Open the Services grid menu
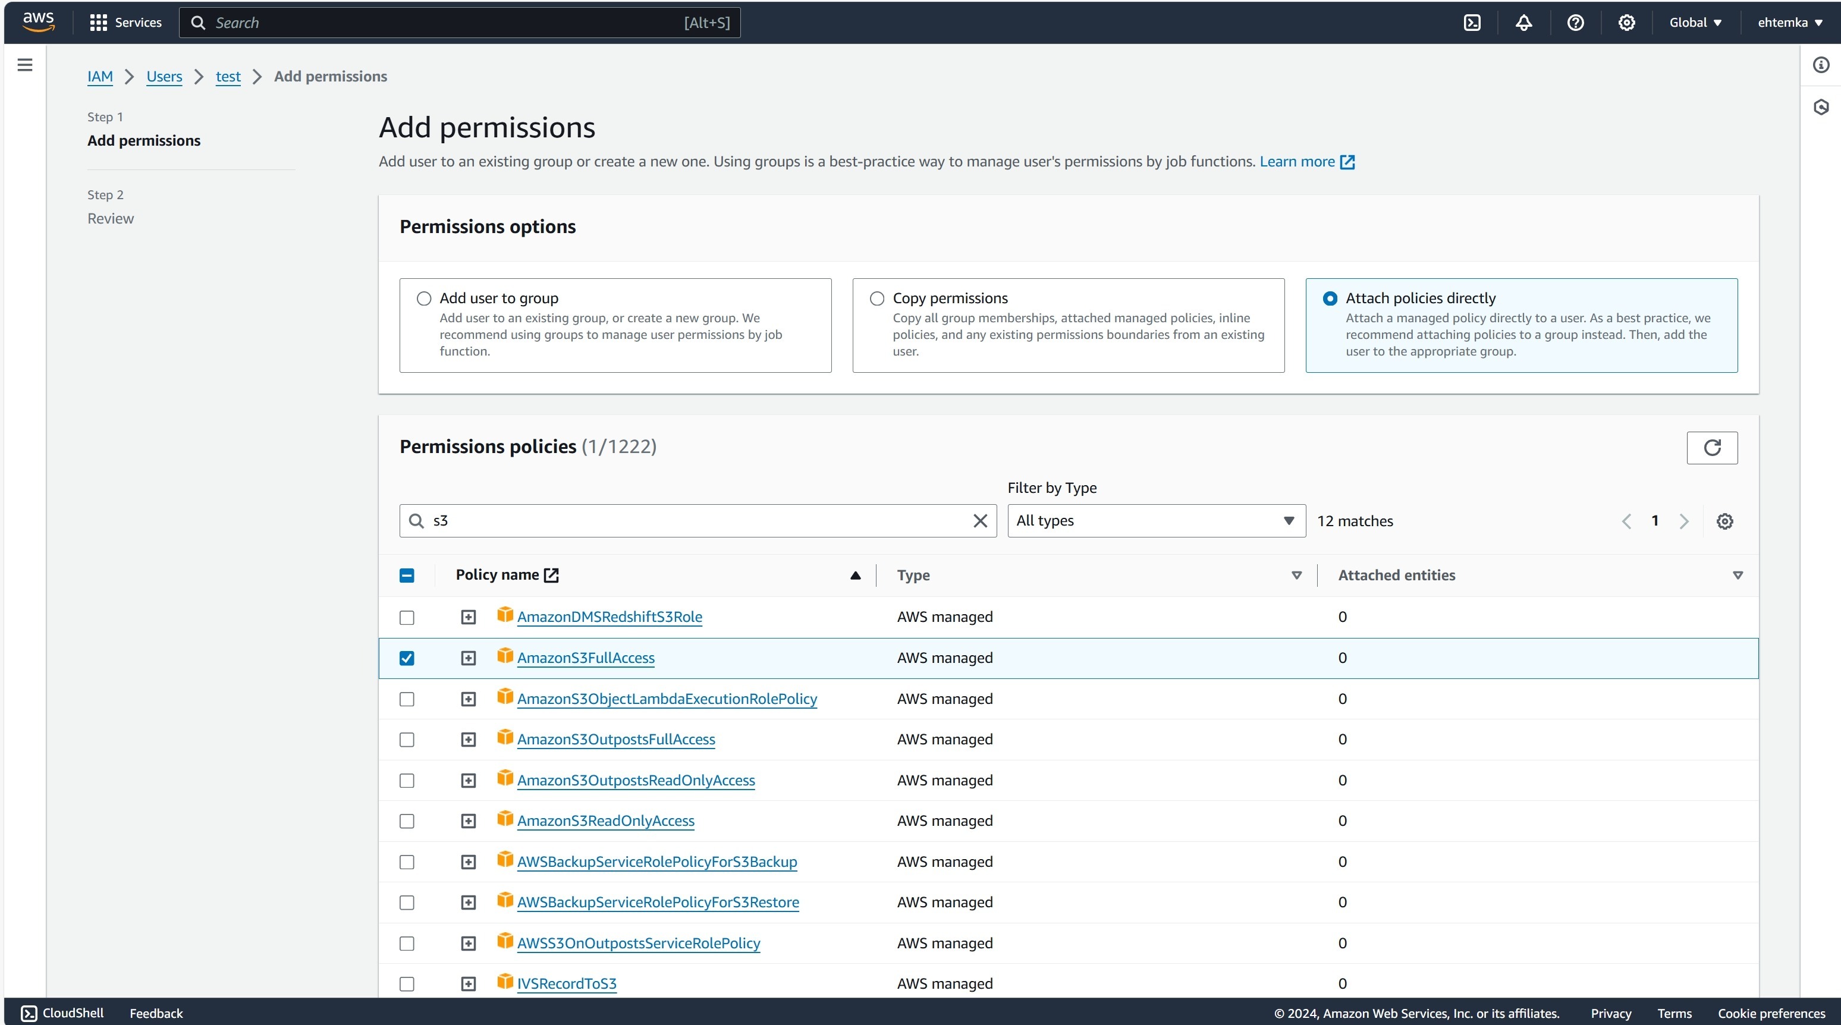This screenshot has height=1025, width=1841. 126,23
